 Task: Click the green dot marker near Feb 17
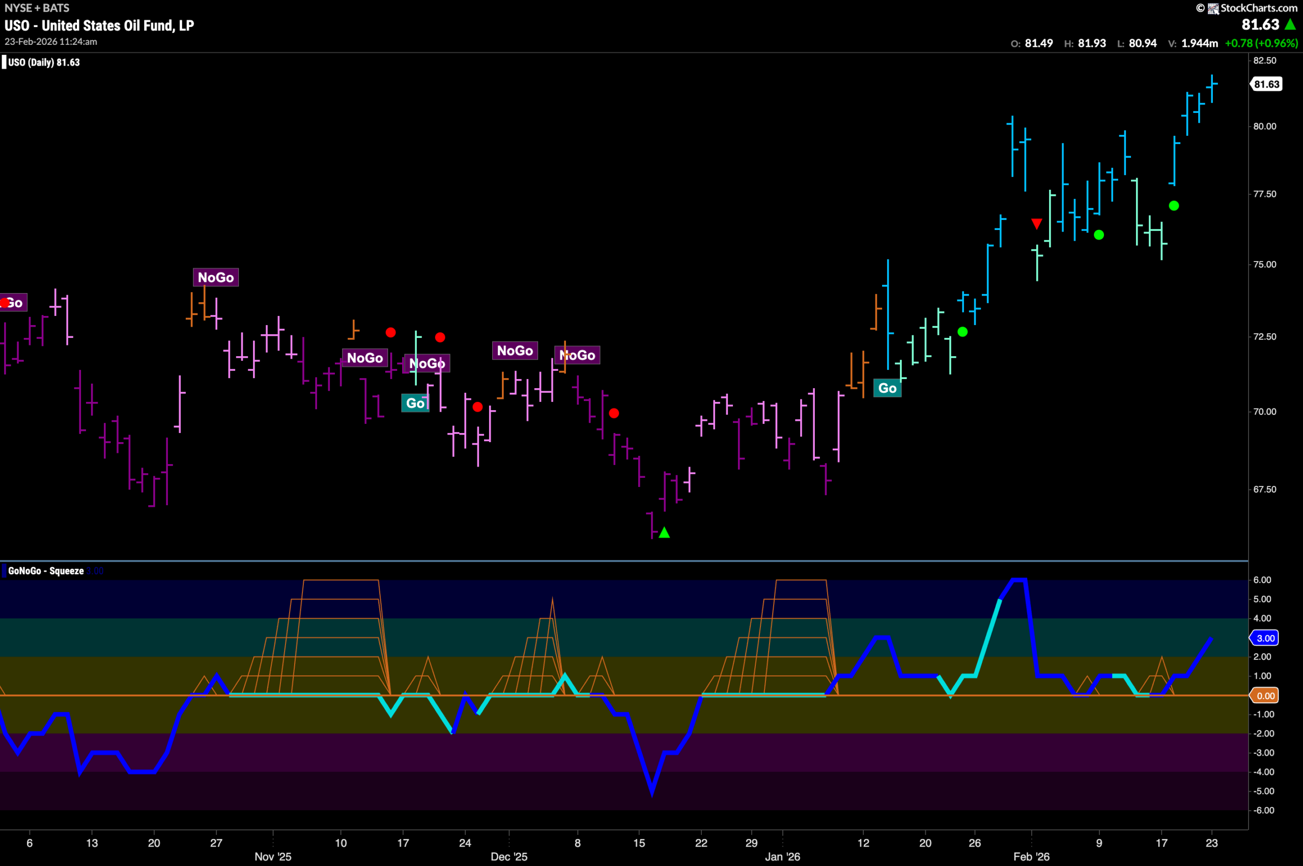point(1174,206)
